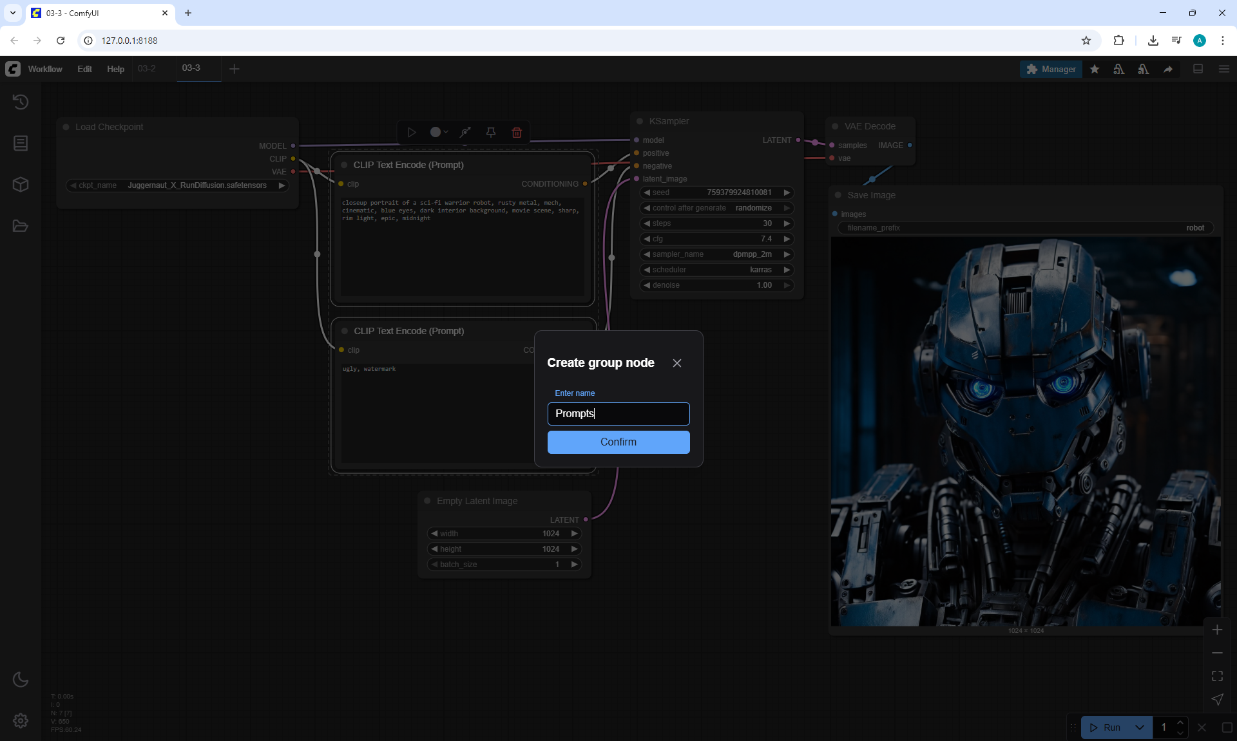Expand the Run button dropdown arrow
The height and width of the screenshot is (741, 1237).
pos(1140,727)
